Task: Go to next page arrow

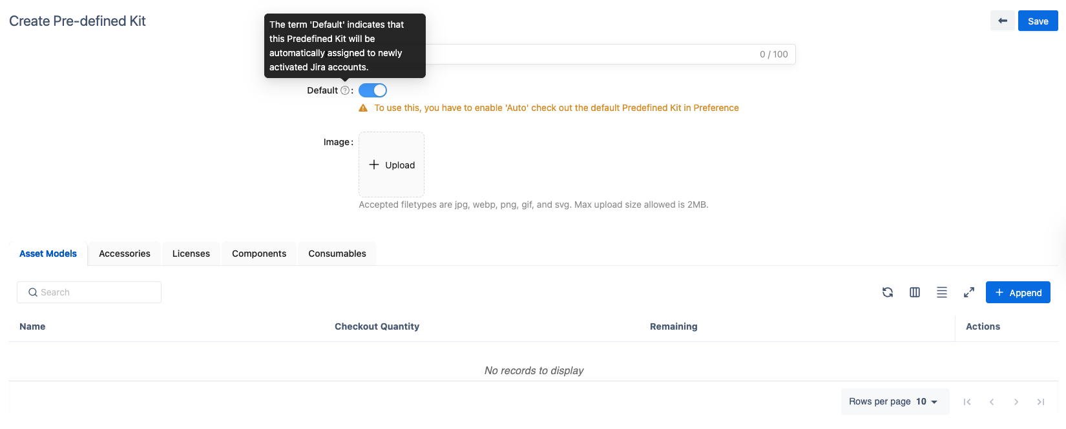Action: pyautogui.click(x=1016, y=402)
